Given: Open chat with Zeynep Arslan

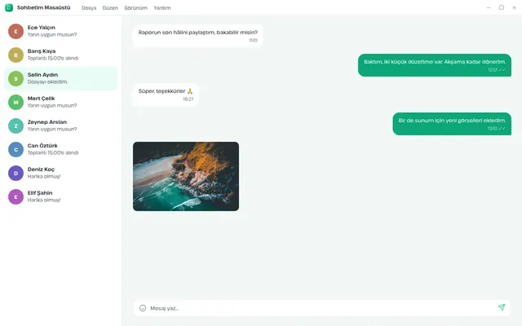Looking at the screenshot, I should (x=60, y=126).
